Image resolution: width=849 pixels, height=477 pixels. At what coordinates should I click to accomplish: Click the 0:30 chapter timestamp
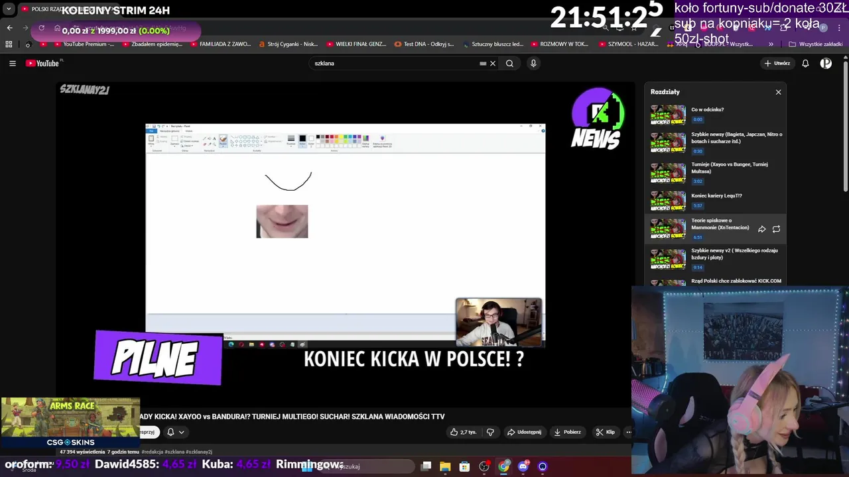pos(698,151)
